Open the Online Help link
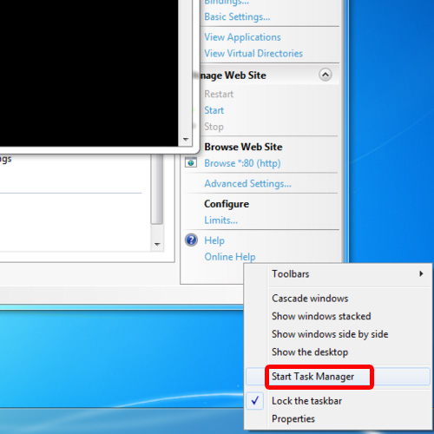 point(230,257)
